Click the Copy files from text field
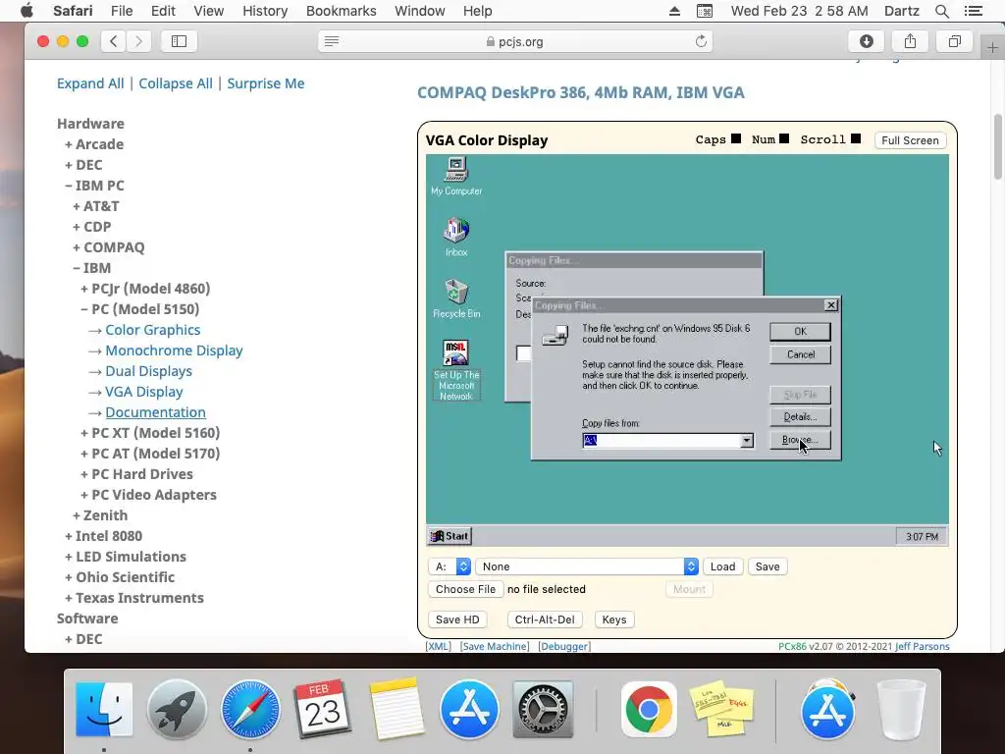Screen dimensions: 1005x754 (661, 441)
